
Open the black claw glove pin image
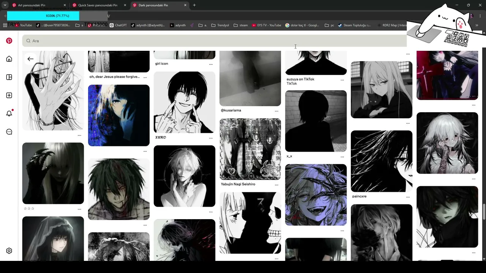[x=53, y=173]
